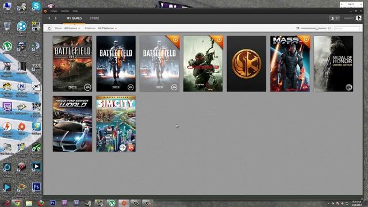
Task: Click the user avatar in Origin header
Action: (x=358, y=18)
